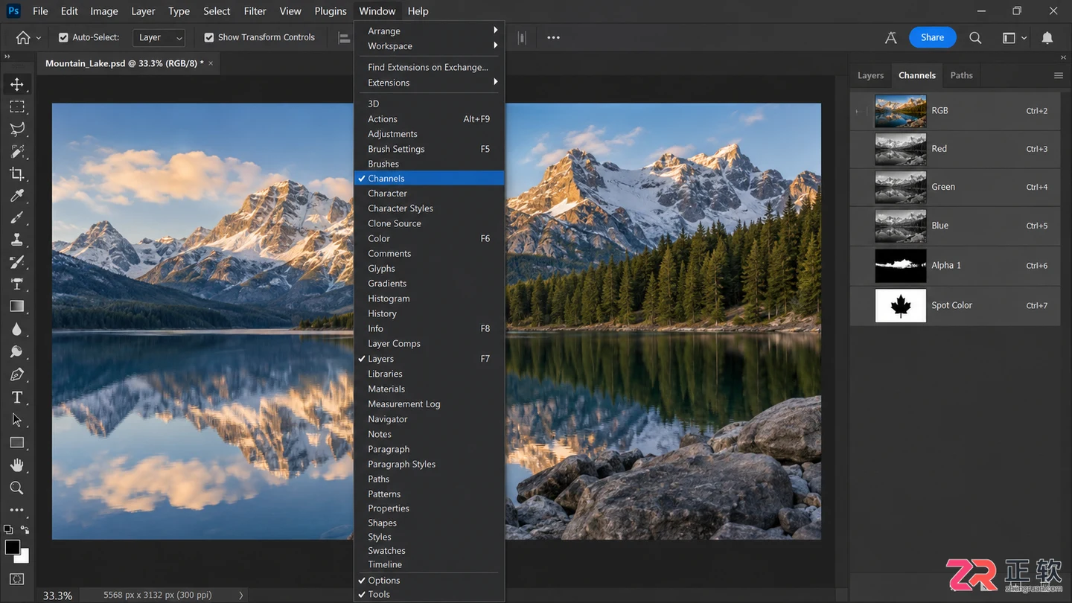
Task: Select the Rectangle shape tool
Action: [17, 443]
